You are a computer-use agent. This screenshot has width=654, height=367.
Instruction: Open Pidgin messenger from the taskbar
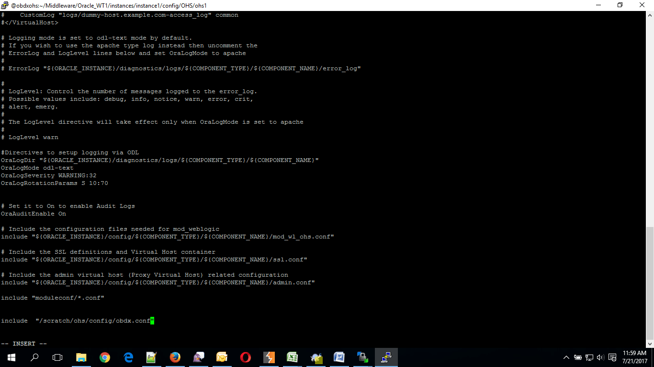[198, 356]
